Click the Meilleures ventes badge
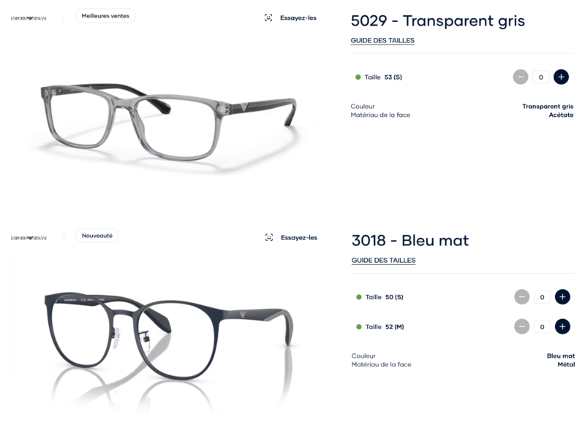This screenshot has height=438, width=585. pyautogui.click(x=105, y=15)
